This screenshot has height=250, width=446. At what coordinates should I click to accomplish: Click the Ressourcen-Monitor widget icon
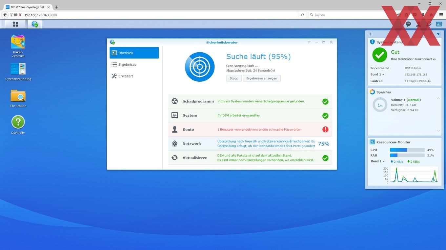pos(372,142)
